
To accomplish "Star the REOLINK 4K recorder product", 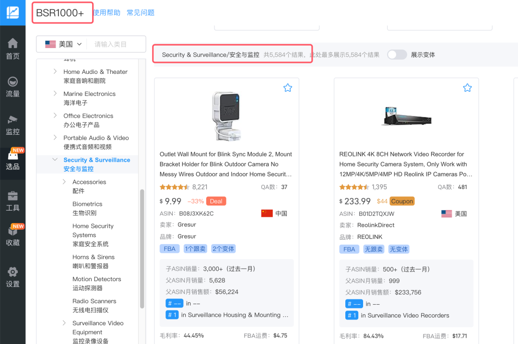I will click(x=467, y=88).
